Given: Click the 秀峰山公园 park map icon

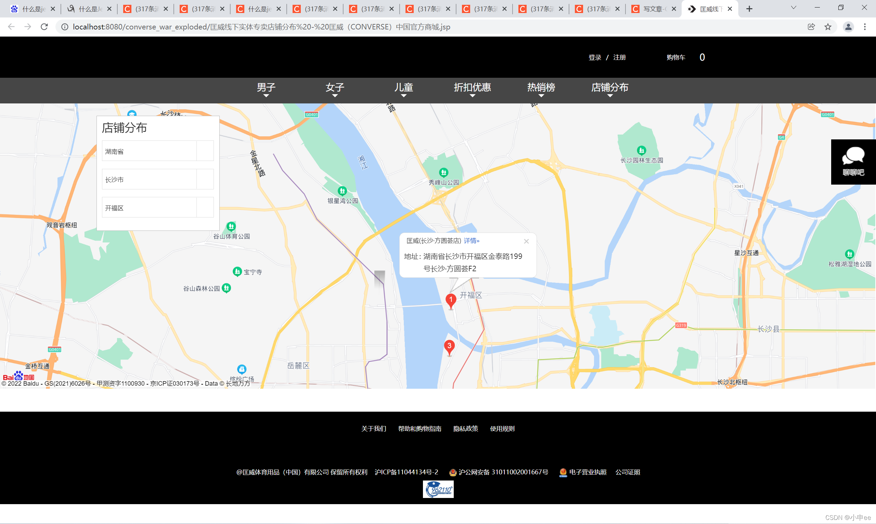Looking at the screenshot, I should click(443, 173).
